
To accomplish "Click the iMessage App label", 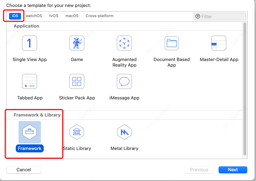I will pos(124,98).
